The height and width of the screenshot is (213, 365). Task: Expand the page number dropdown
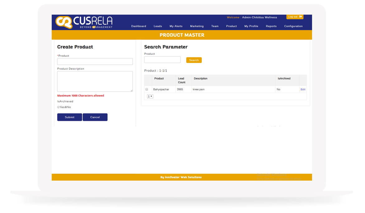point(150,97)
